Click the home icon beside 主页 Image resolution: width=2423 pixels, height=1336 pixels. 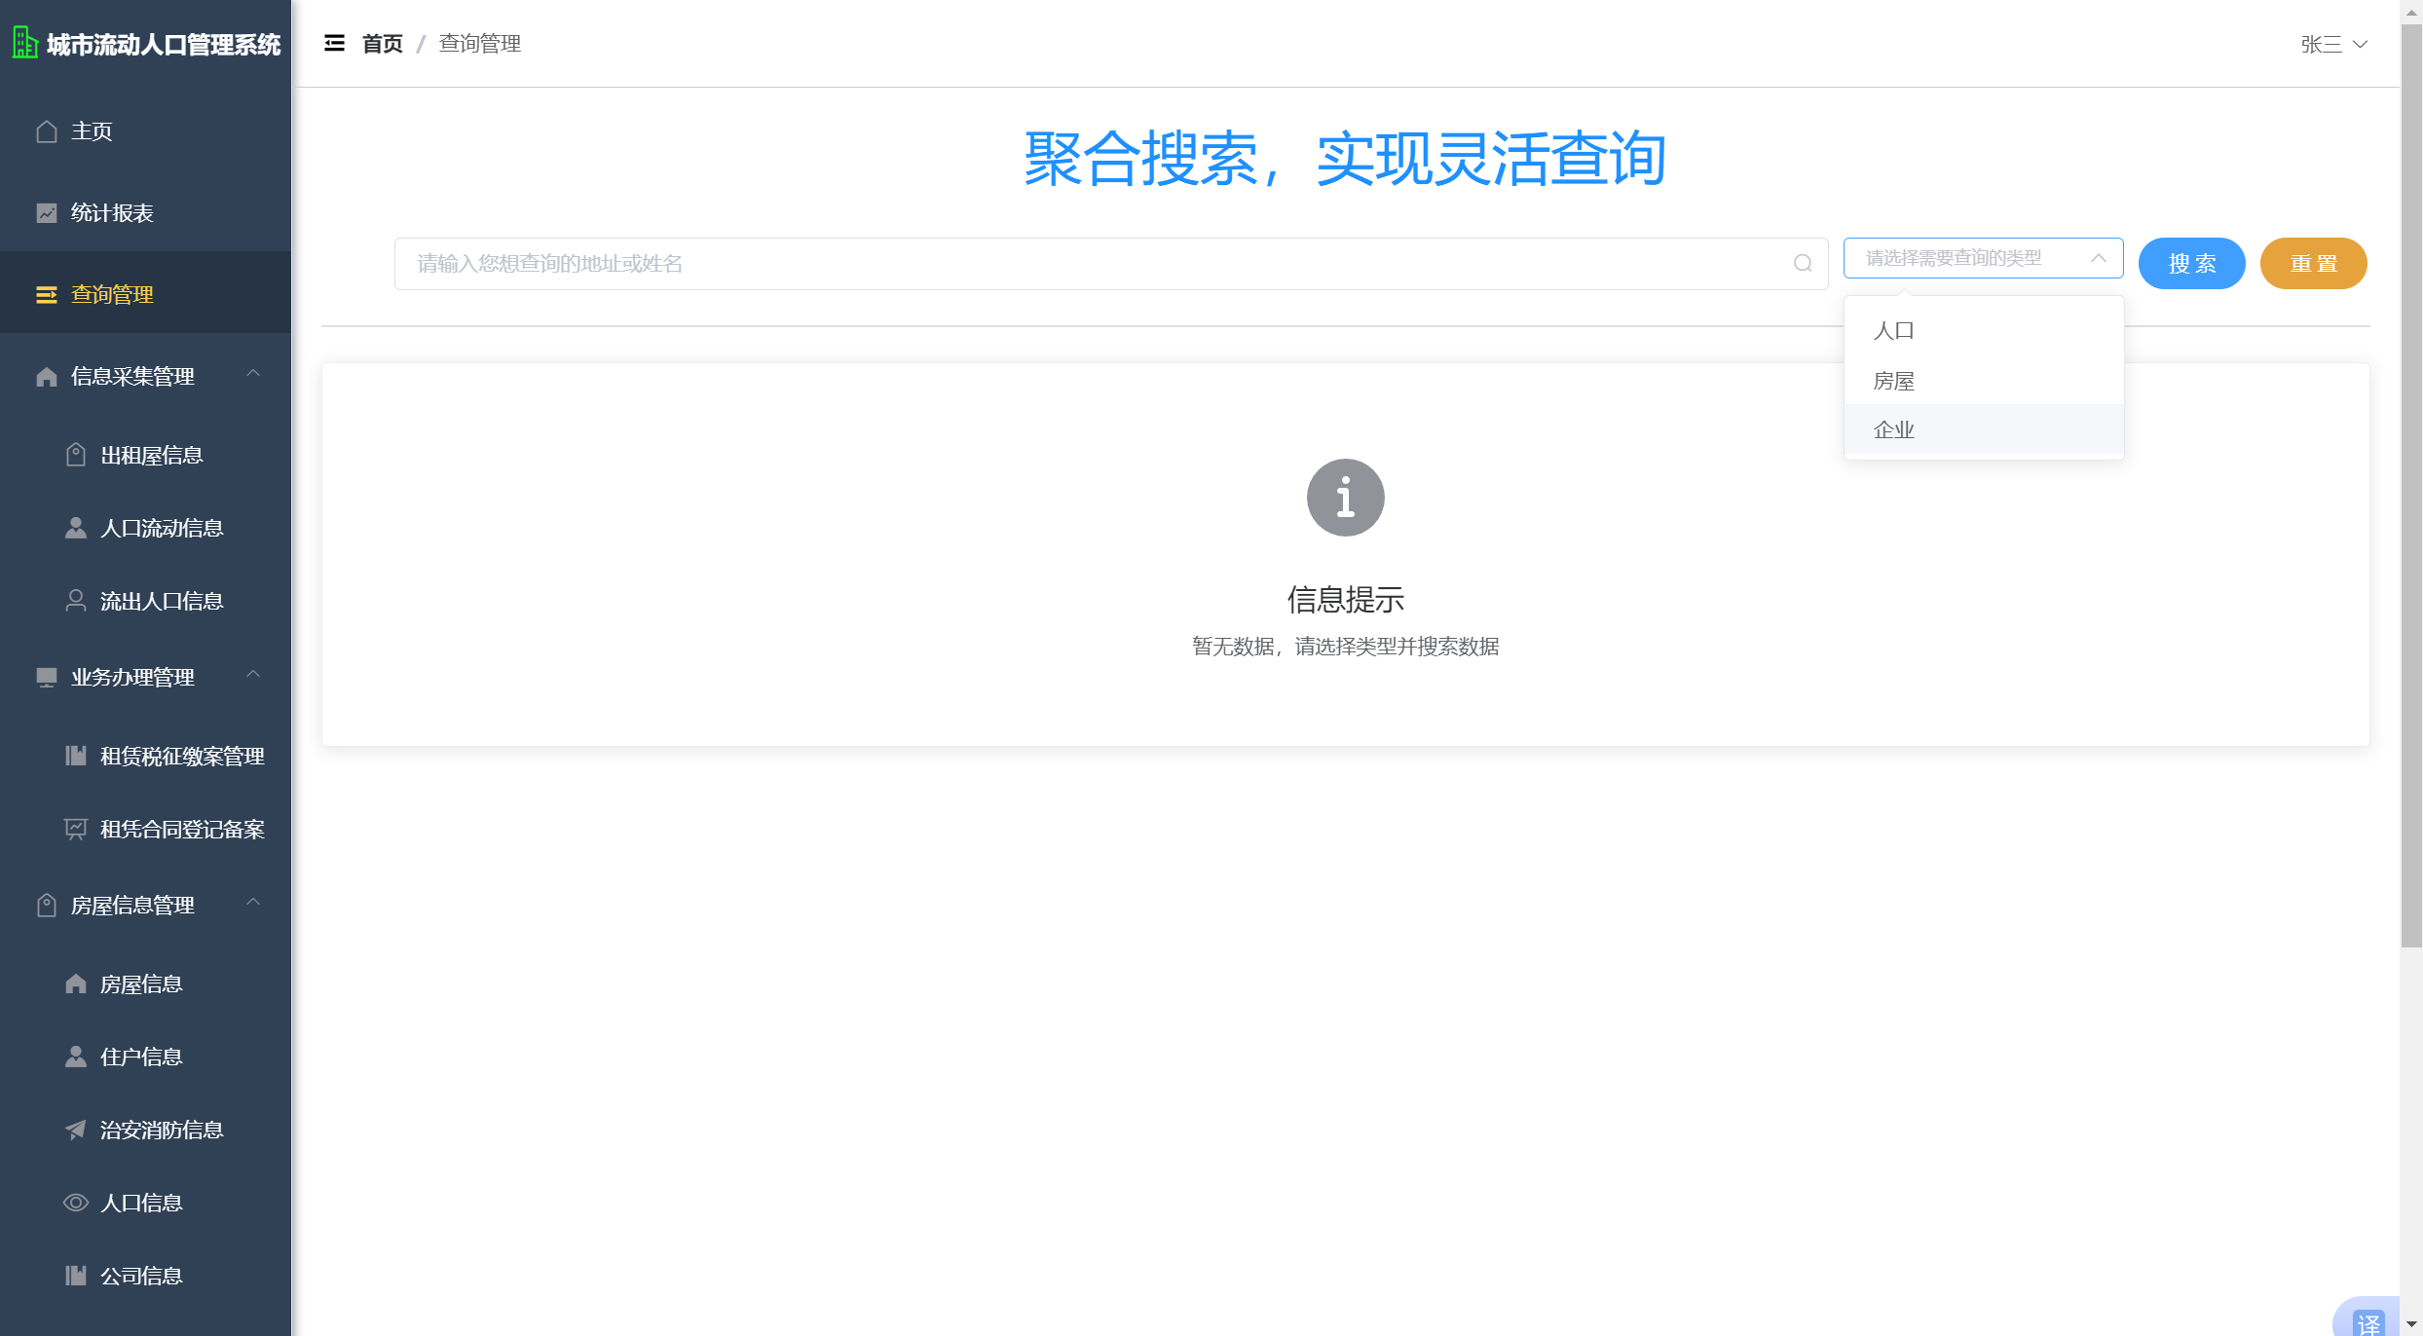coord(47,131)
